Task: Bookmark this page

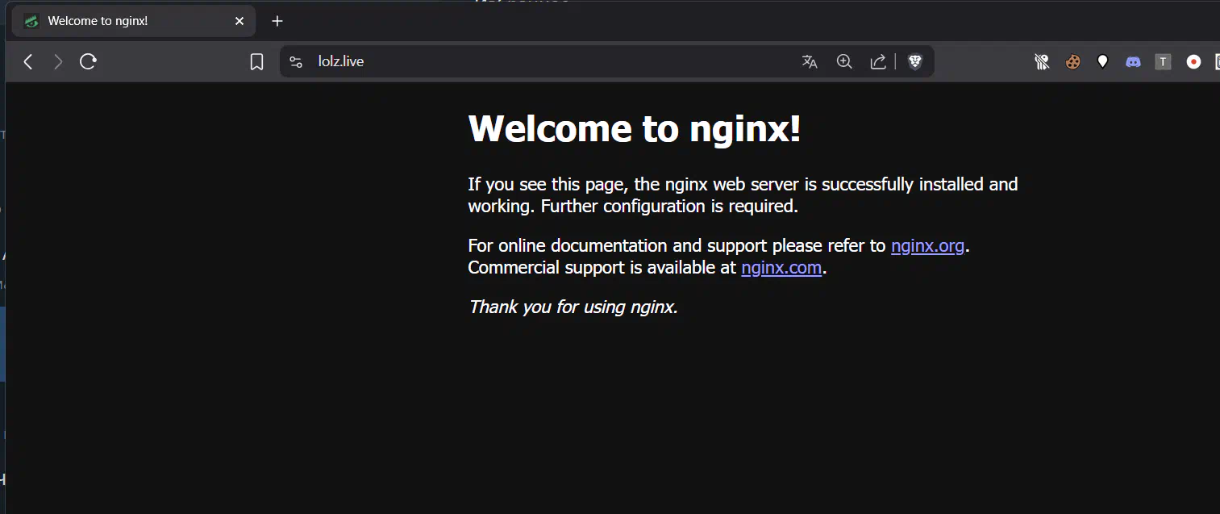Action: pos(256,61)
